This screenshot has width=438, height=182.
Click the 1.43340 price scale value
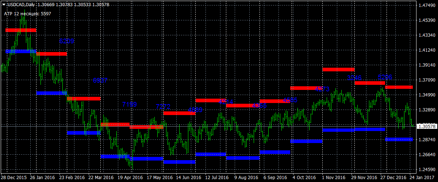(426, 35)
